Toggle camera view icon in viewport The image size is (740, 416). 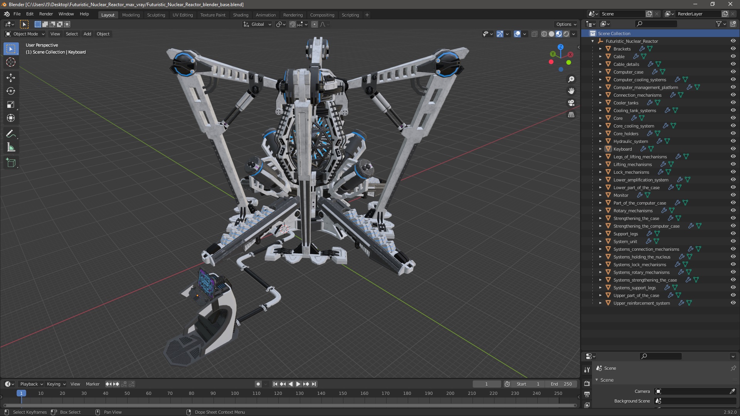(571, 103)
